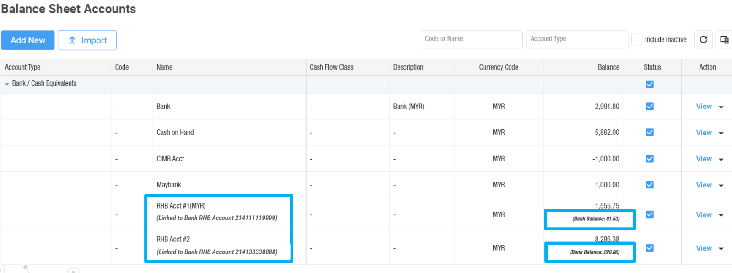The height and width of the screenshot is (273, 732).
Task: Select the CIMB Acct account name
Action: [170, 159]
